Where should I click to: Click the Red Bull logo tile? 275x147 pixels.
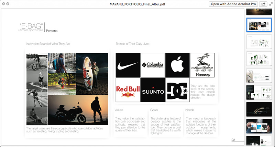[128, 90]
